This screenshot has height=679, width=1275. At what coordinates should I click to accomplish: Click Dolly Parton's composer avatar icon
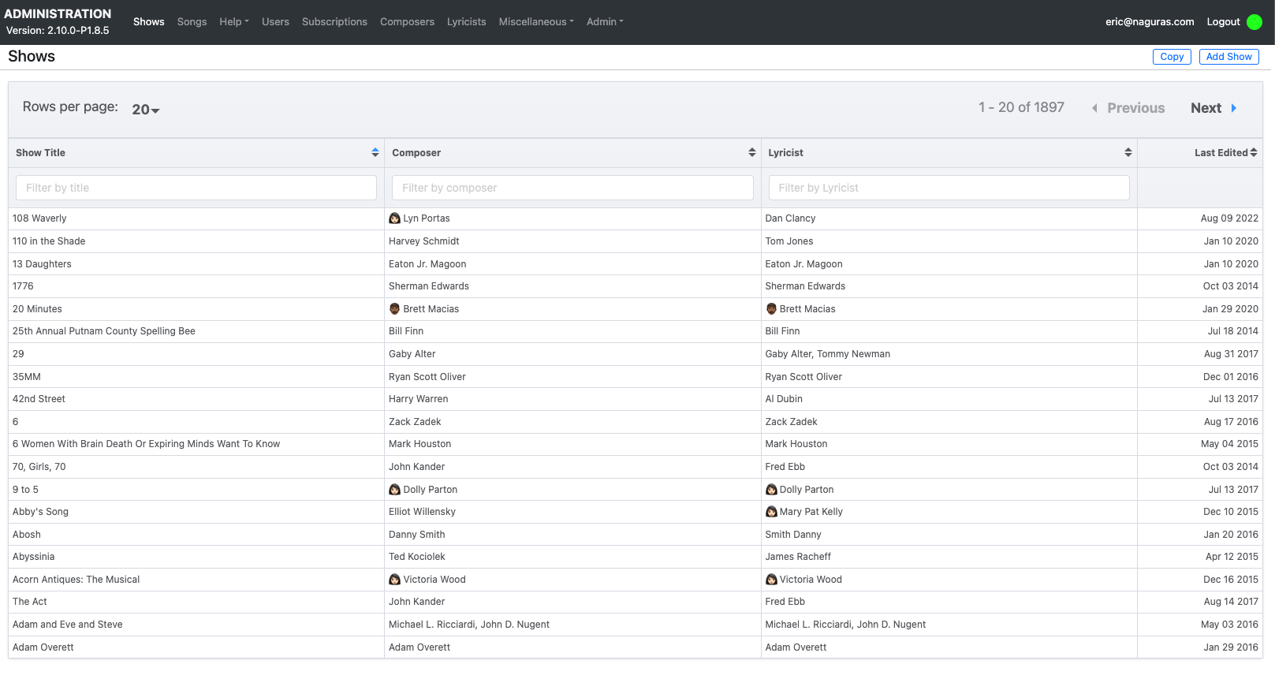pyautogui.click(x=395, y=490)
